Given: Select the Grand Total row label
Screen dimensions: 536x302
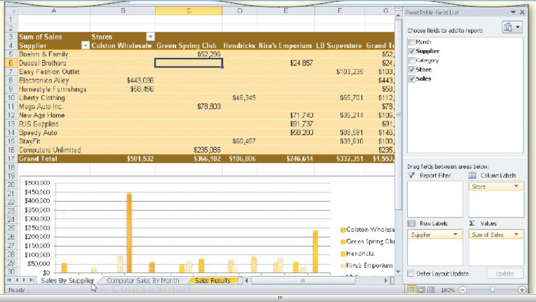Looking at the screenshot, I should click(x=54, y=159).
